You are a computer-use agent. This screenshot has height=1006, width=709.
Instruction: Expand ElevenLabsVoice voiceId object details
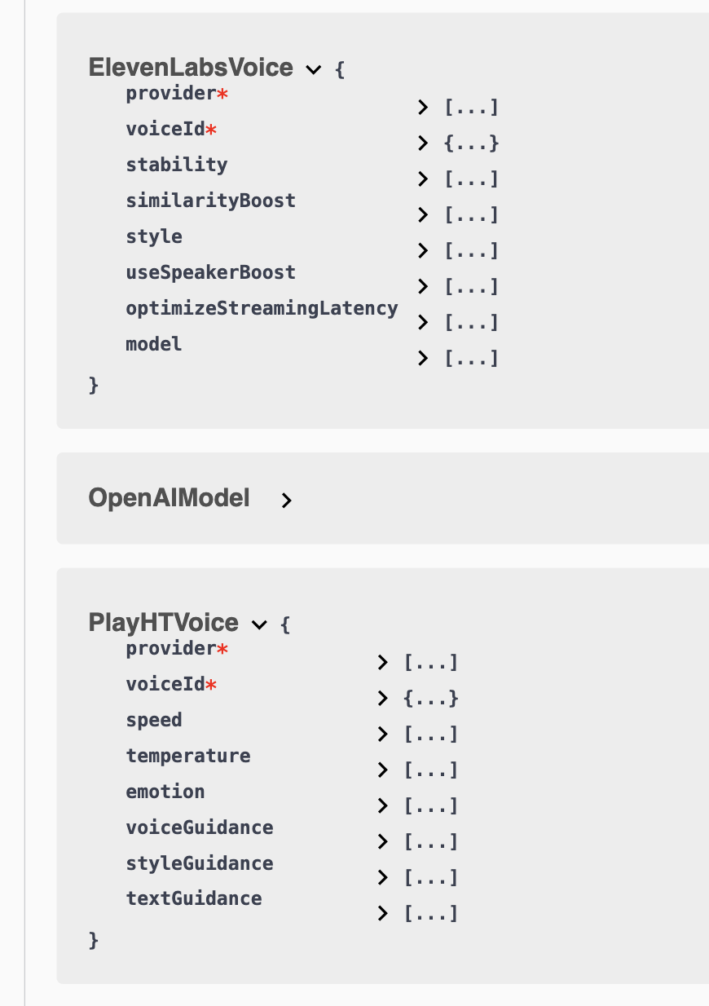coord(423,143)
